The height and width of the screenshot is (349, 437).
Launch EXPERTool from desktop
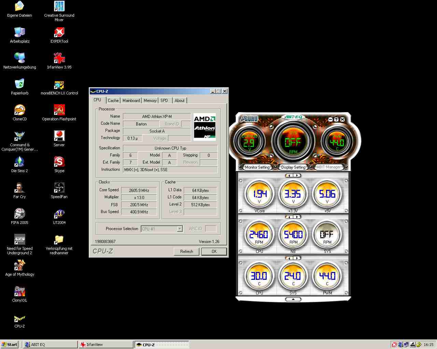(x=59, y=35)
